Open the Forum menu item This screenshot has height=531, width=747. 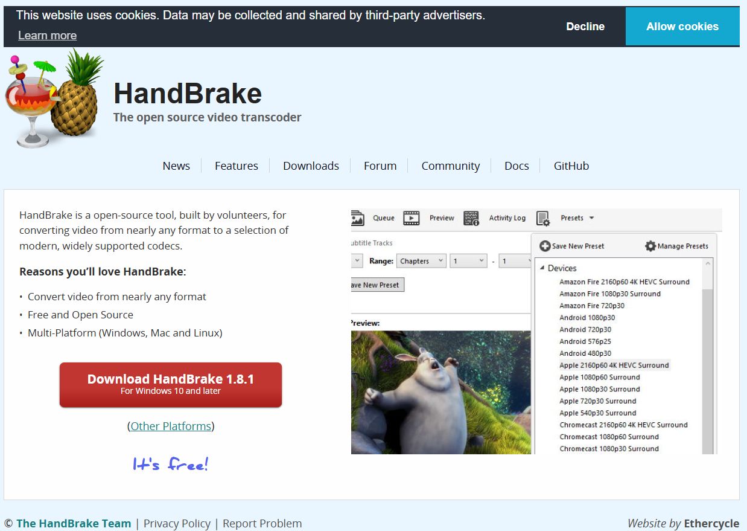(x=380, y=166)
